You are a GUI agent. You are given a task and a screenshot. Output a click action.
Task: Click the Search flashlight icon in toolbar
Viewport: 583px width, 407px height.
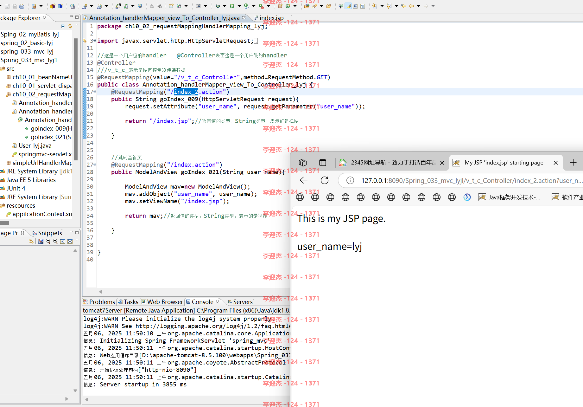coord(314,6)
